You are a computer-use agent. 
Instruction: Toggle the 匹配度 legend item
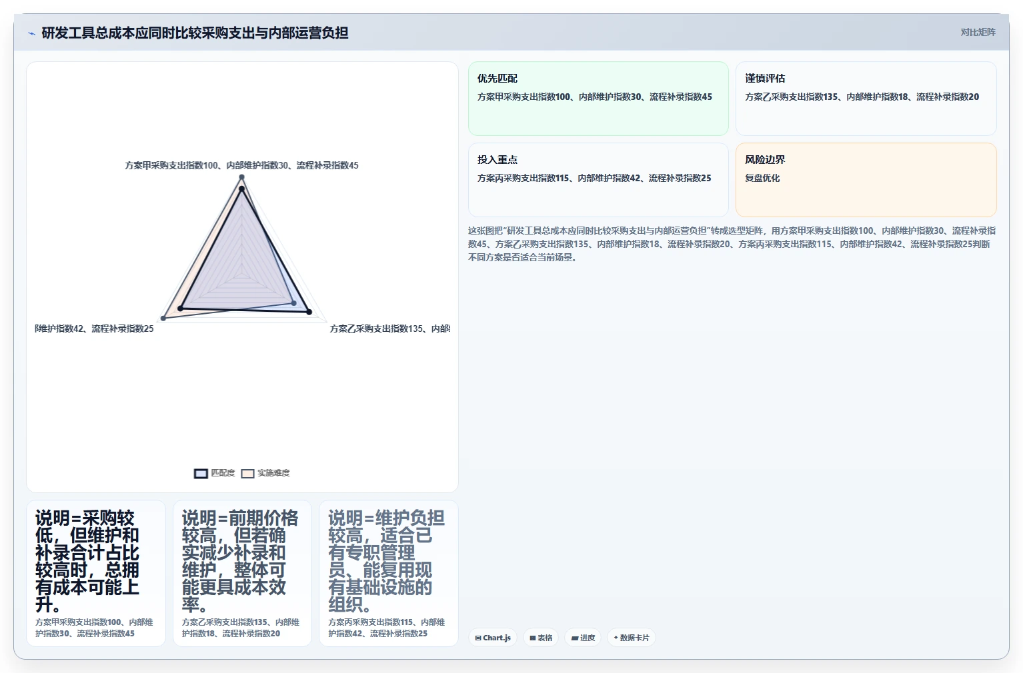click(215, 473)
